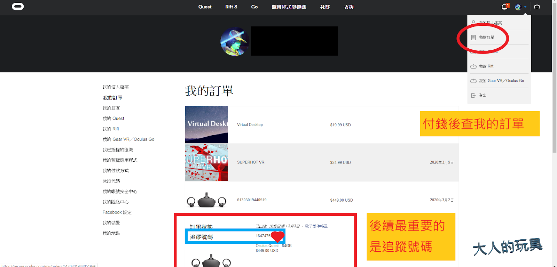Image resolution: width=557 pixels, height=267 pixels.
Task: Open 我的預覽應用程式 in the sidebar
Action: click(x=120, y=160)
